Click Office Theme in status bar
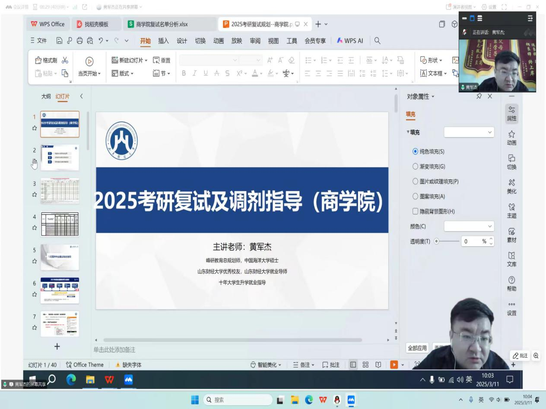The width and height of the screenshot is (546, 409). click(85, 365)
